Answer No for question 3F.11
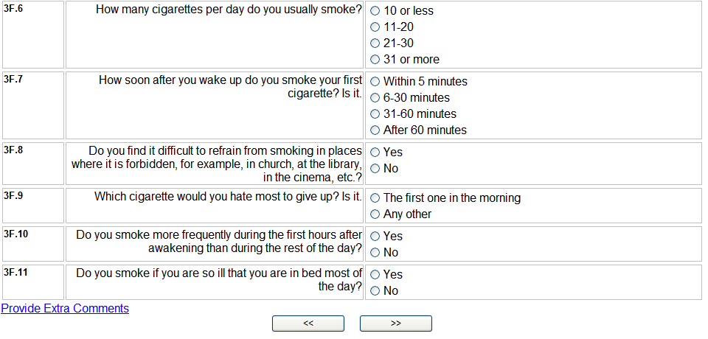The height and width of the screenshot is (339, 708). pos(375,291)
